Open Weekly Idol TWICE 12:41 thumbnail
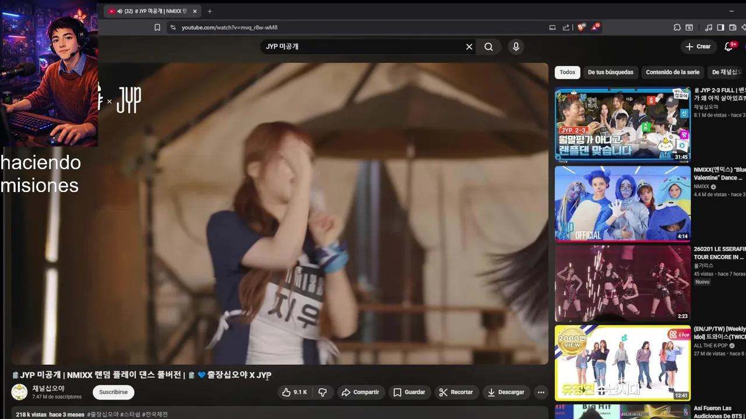 pyautogui.click(x=622, y=363)
